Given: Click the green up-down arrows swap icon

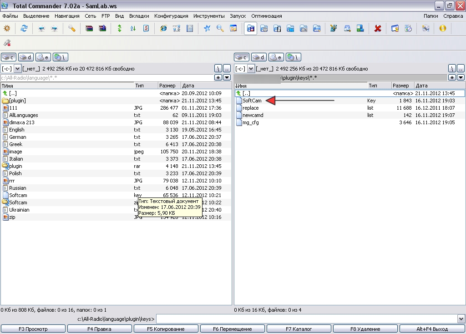Looking at the screenshot, I should click(x=120, y=29).
